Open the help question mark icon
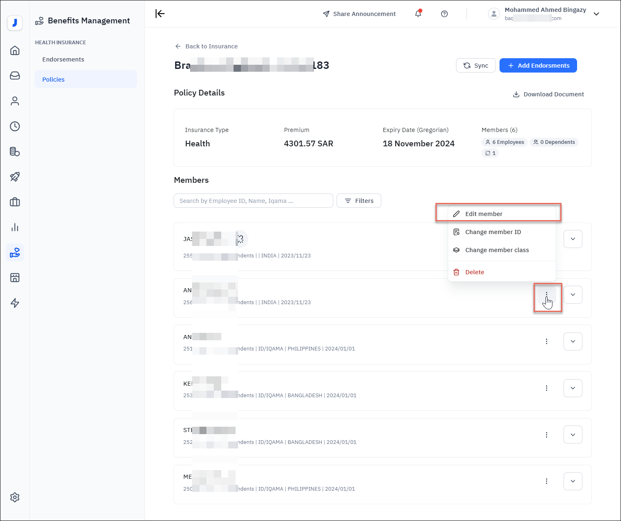 pyautogui.click(x=444, y=14)
